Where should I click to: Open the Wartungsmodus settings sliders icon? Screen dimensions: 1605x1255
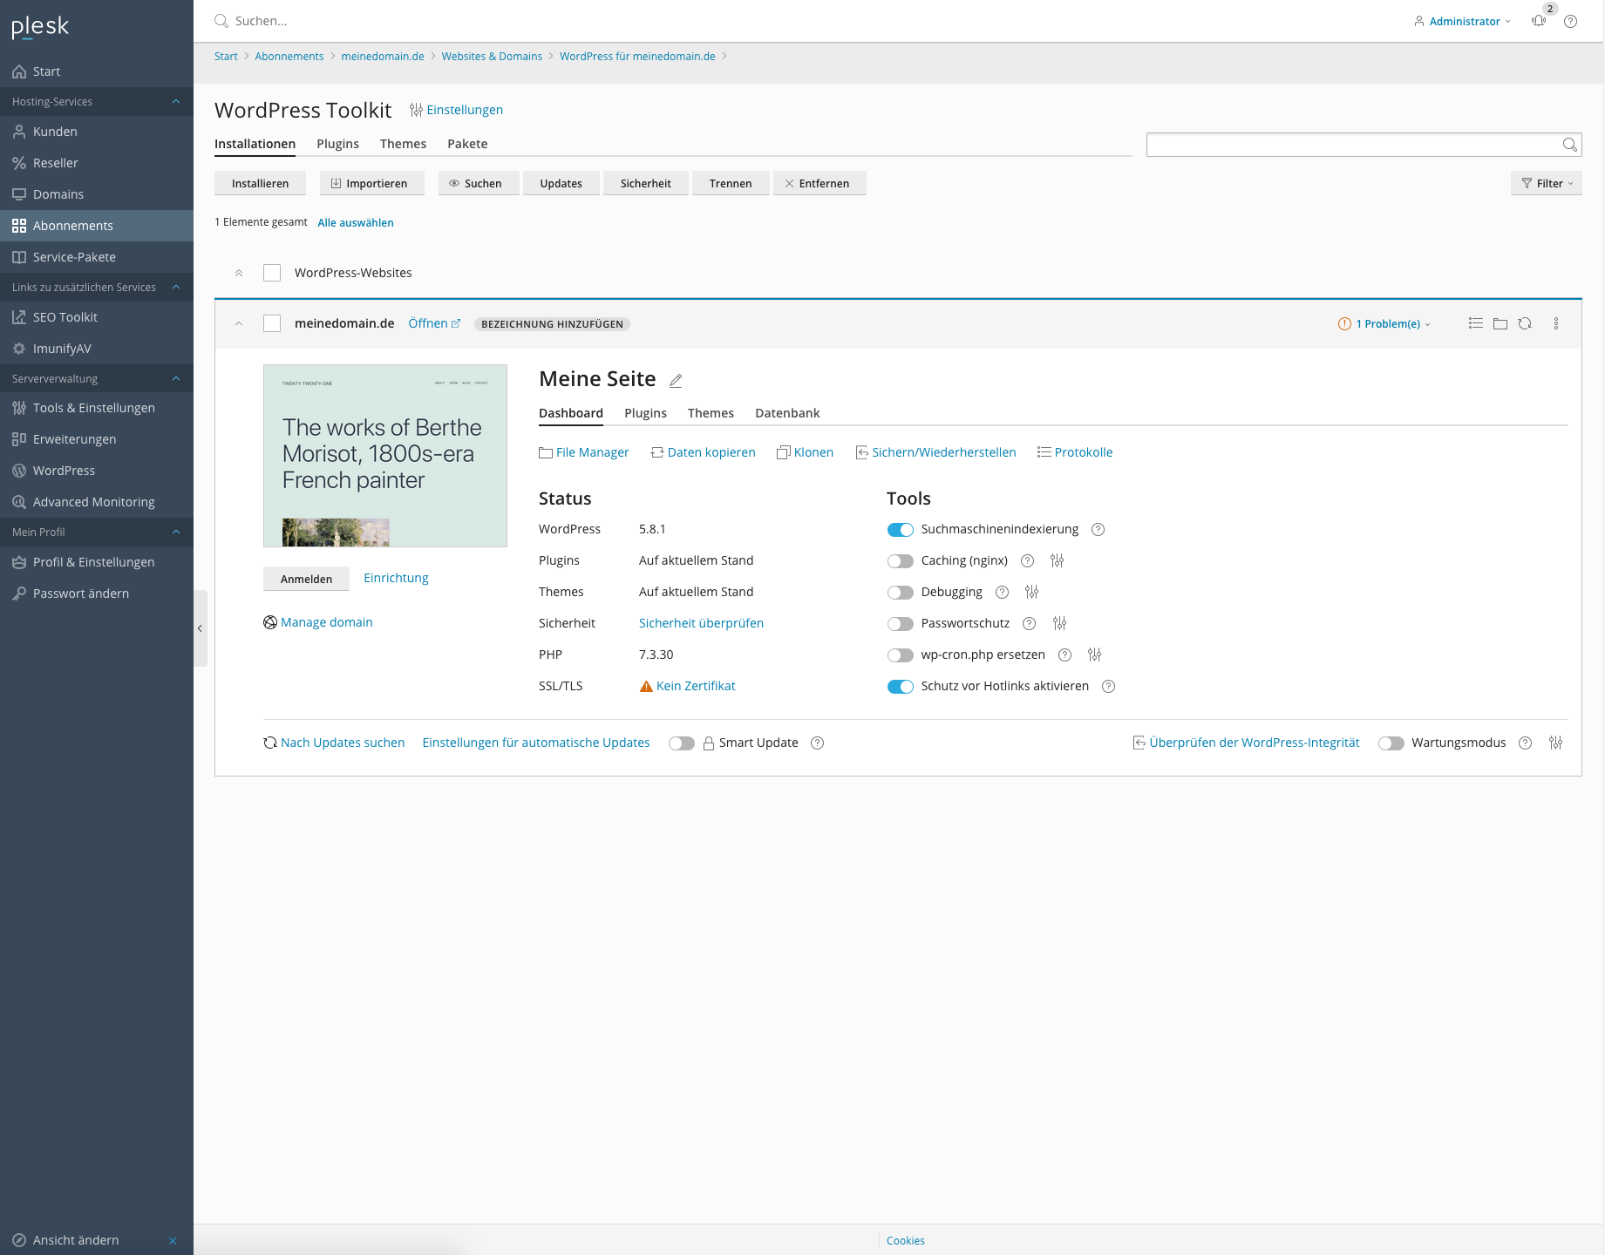pos(1556,743)
